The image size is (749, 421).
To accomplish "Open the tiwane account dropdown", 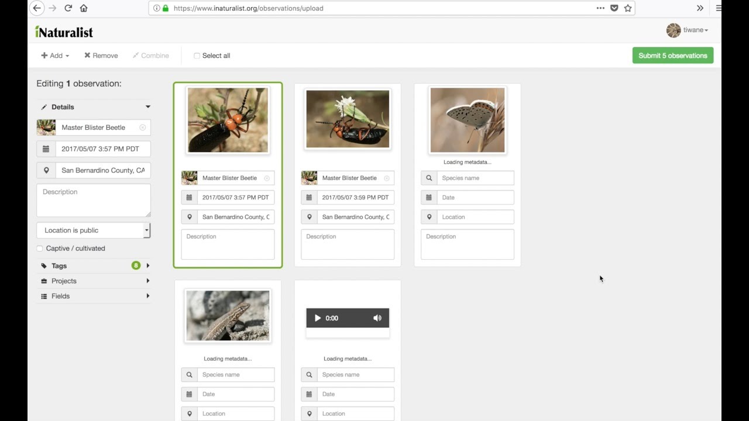I will point(696,30).
